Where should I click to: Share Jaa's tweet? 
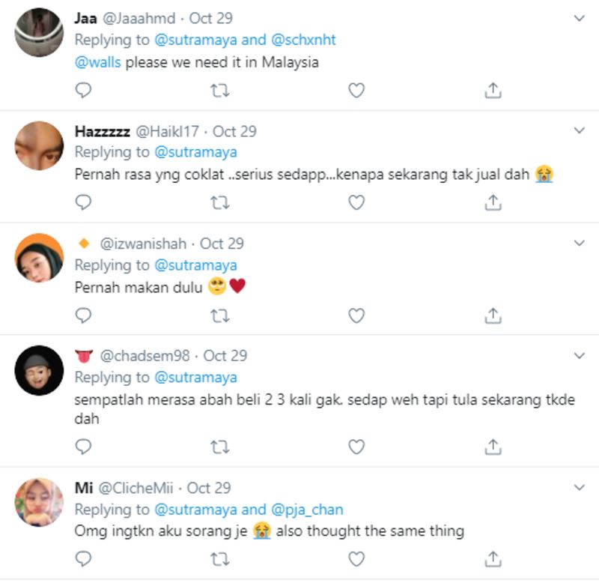tap(493, 90)
